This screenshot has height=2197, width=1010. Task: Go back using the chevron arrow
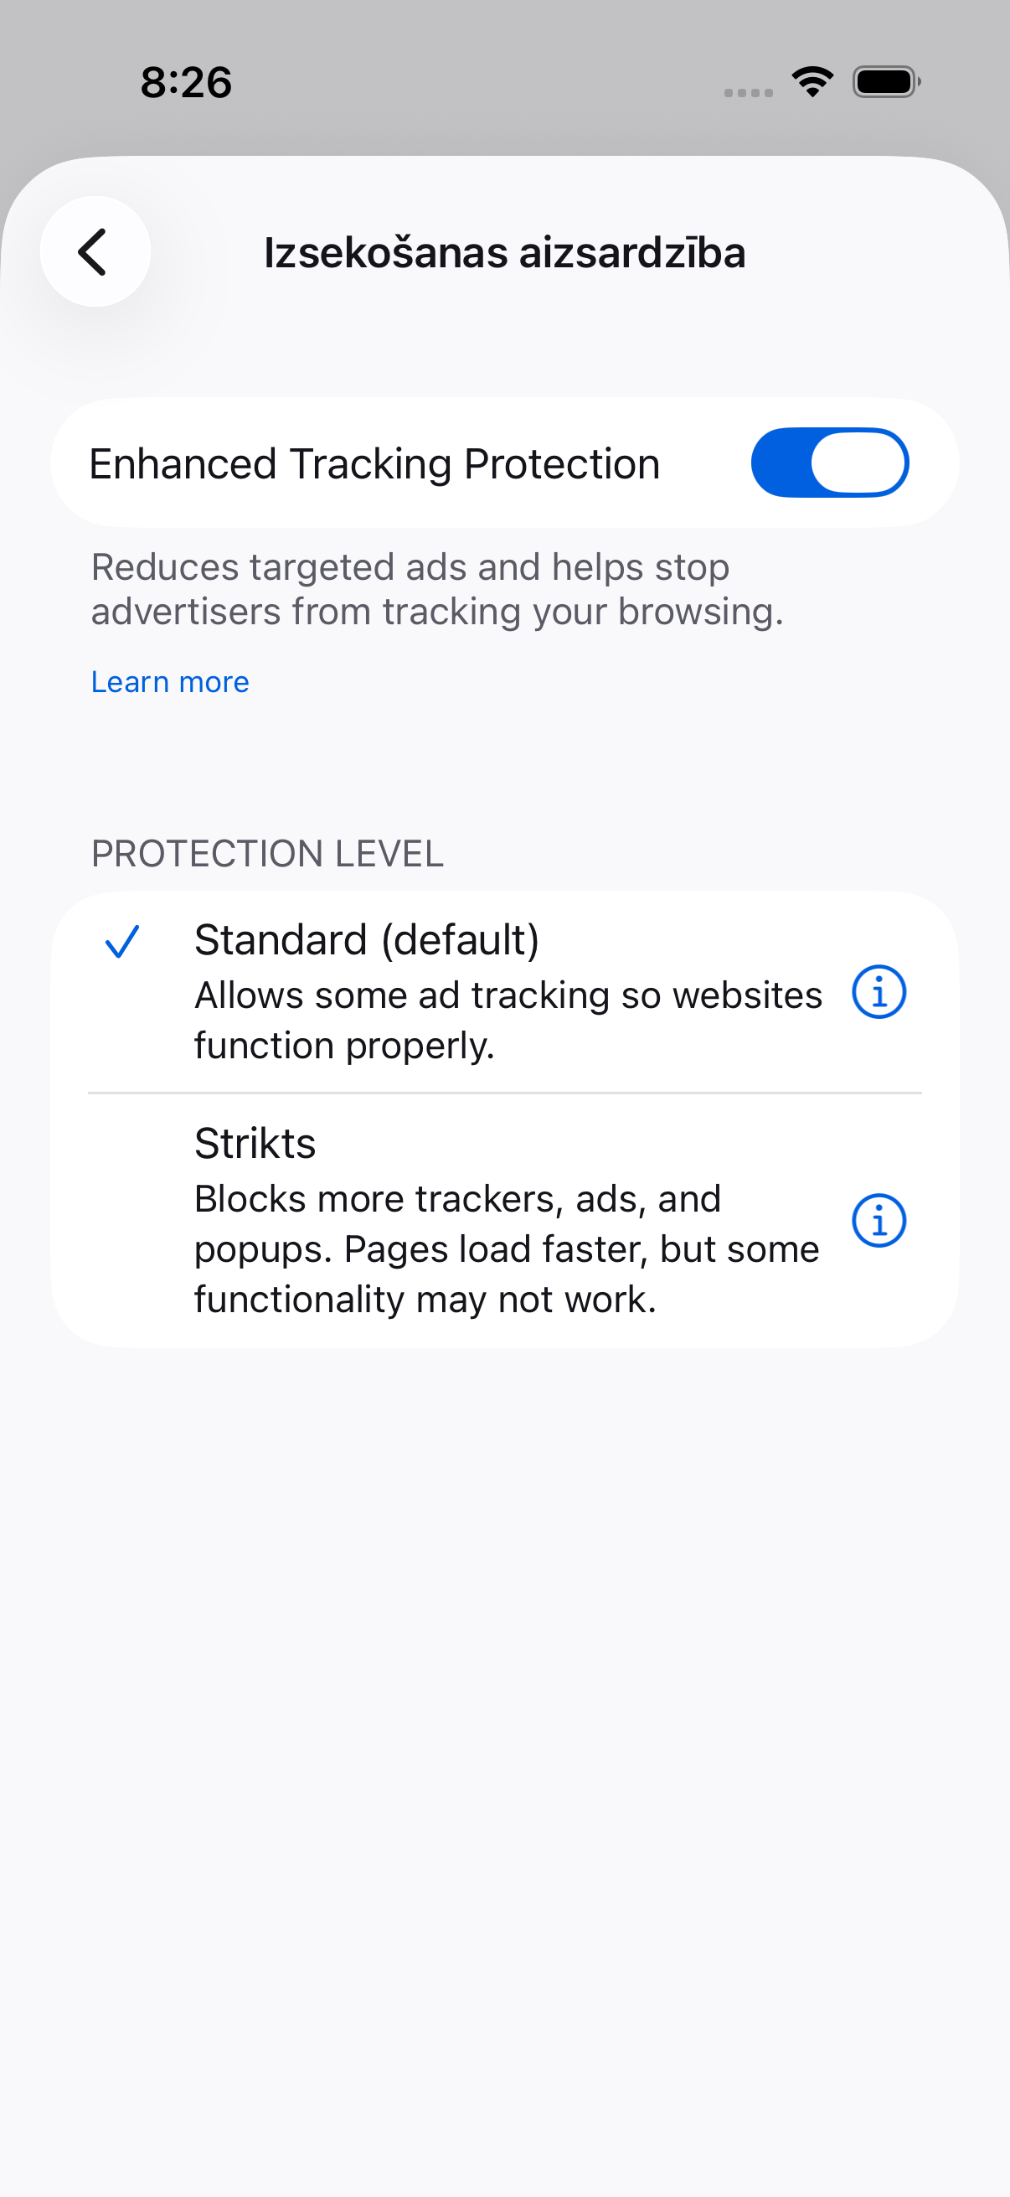pos(95,251)
